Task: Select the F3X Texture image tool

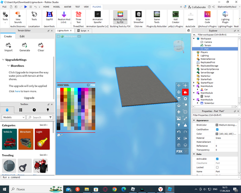Action: point(179,119)
